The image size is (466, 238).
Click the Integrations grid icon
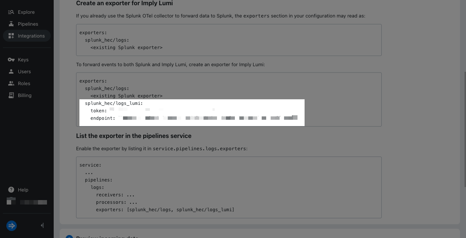tap(11, 36)
